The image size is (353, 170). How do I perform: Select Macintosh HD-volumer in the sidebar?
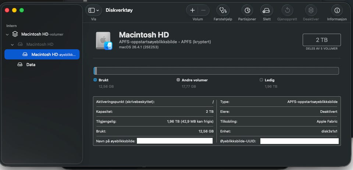42,34
